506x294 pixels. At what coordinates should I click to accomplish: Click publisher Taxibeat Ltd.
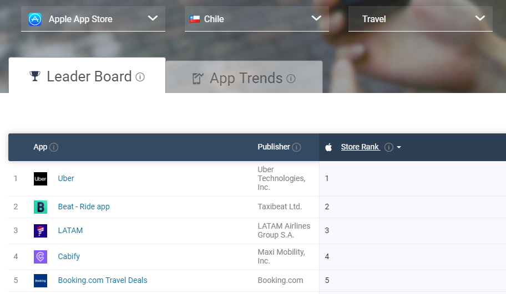click(280, 207)
